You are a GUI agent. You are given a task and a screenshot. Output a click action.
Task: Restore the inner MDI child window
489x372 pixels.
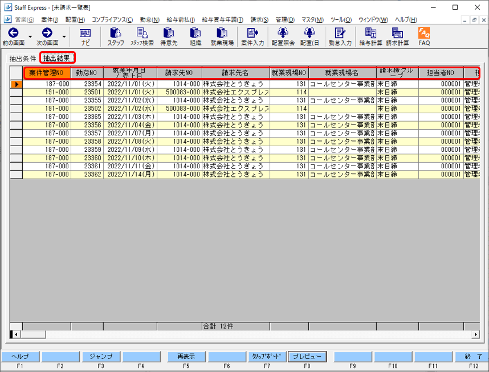[474, 20]
